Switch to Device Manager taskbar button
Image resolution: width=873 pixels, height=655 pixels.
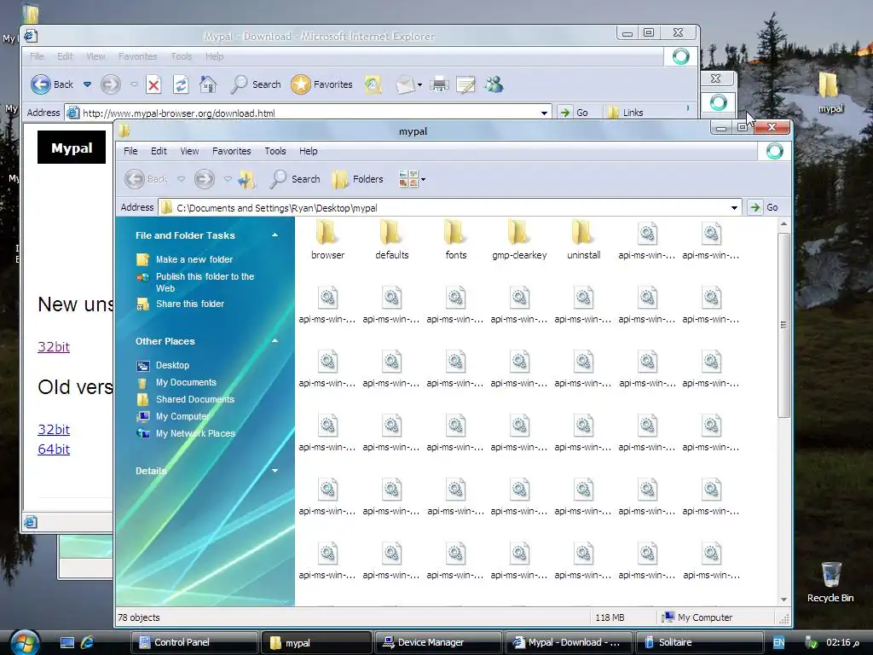pyautogui.click(x=439, y=643)
